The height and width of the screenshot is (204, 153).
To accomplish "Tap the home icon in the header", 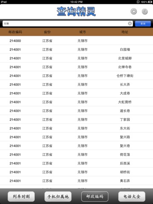I will pos(133,11).
